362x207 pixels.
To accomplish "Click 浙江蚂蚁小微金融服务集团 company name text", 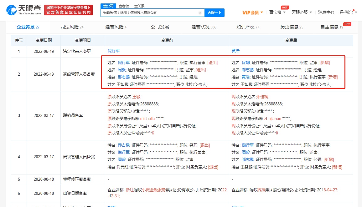I will [x=162, y=190].
